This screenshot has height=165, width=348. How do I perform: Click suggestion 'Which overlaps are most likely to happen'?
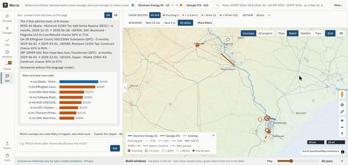point(54,134)
